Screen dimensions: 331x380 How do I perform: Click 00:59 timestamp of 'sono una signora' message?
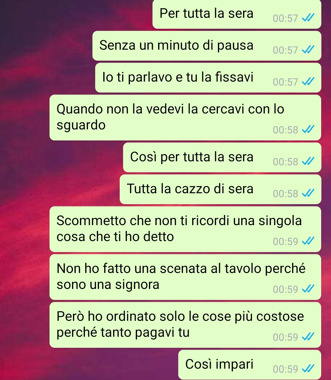[x=286, y=290]
